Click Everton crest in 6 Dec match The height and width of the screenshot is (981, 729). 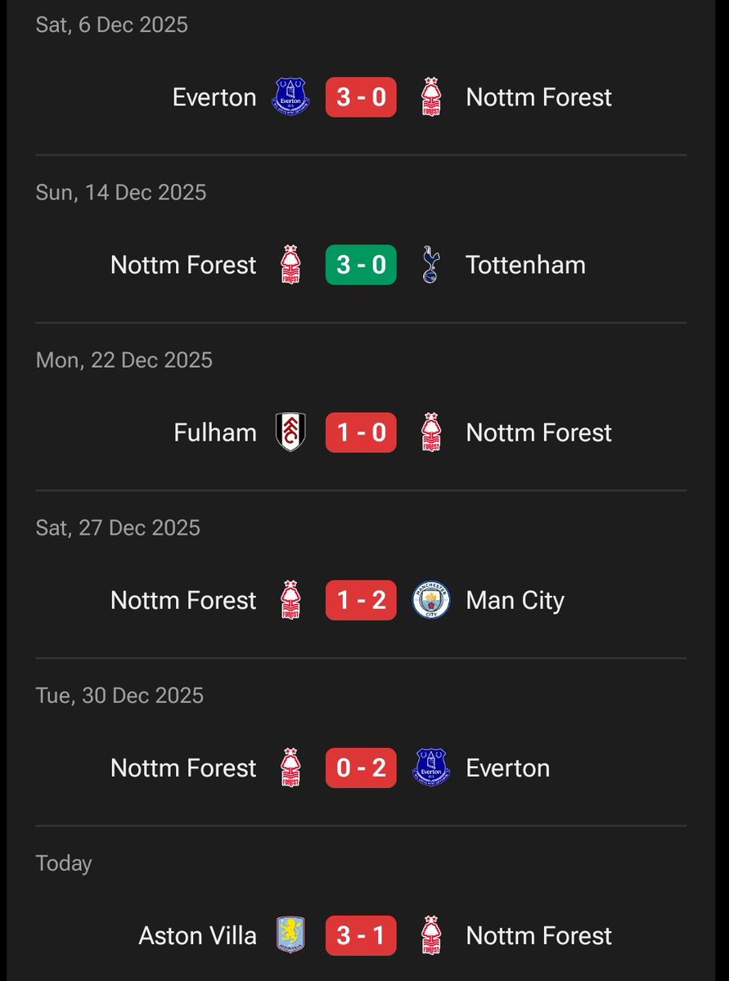point(290,97)
